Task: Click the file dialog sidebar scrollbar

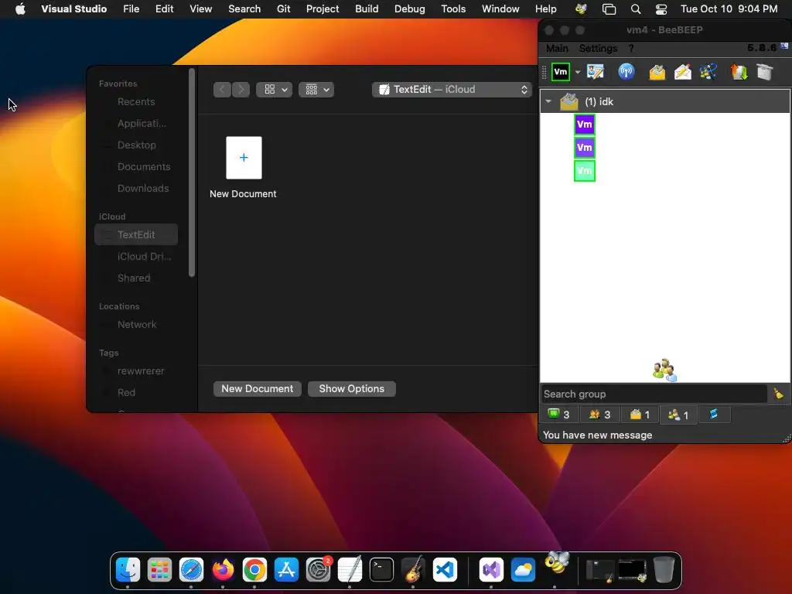Action: tap(192, 172)
